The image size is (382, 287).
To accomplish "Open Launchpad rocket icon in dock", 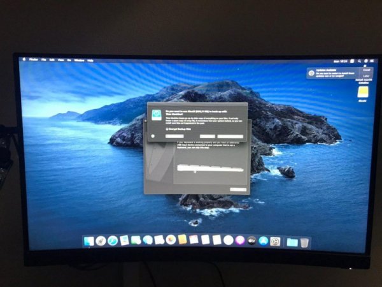I will click(101, 241).
